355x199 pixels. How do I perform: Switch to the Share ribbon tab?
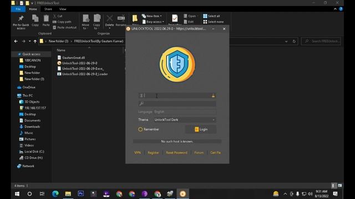coord(48,9)
